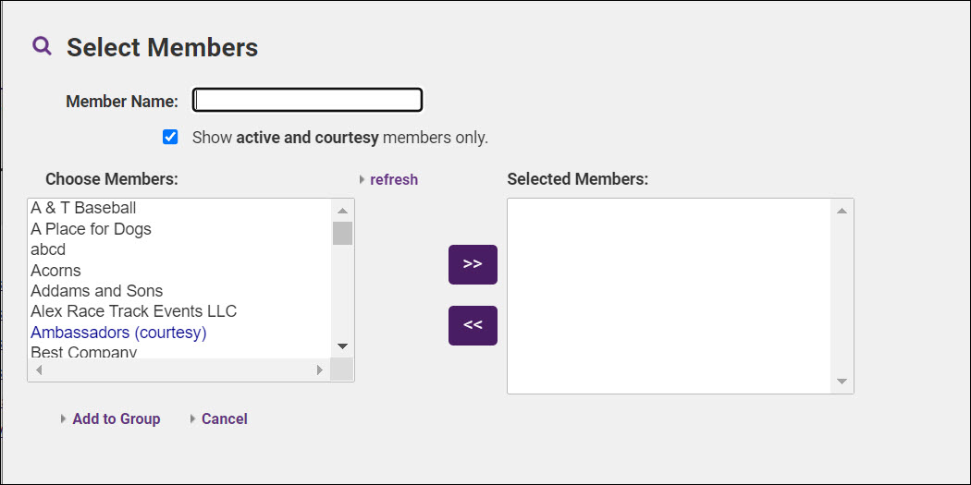Click the >> add members button

(x=473, y=264)
